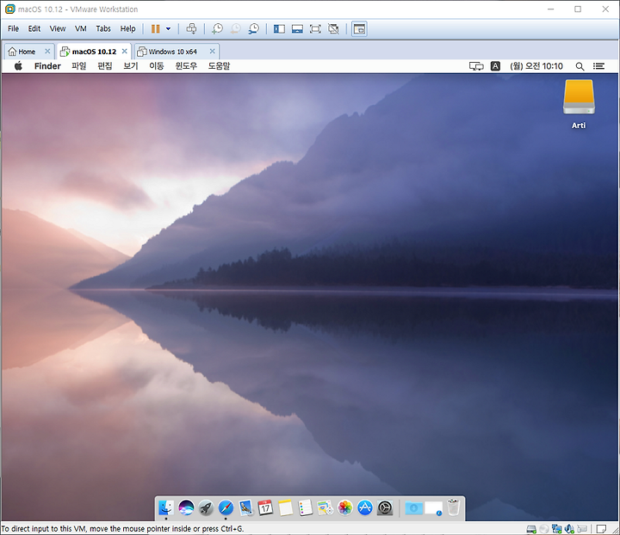Launch Siri from the Dock
Screen dimensions: 620x535
click(x=186, y=507)
